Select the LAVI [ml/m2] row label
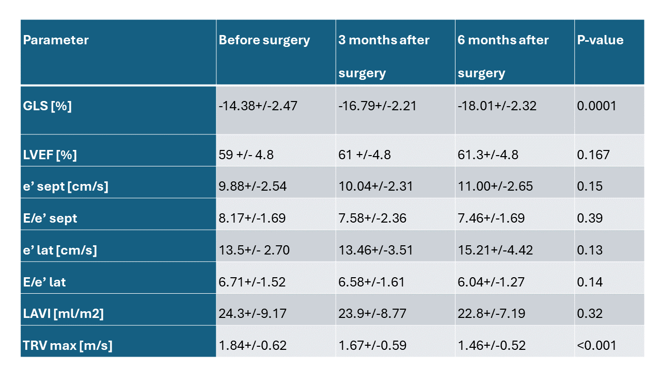Screen dimensions: 661x371 click(x=64, y=314)
